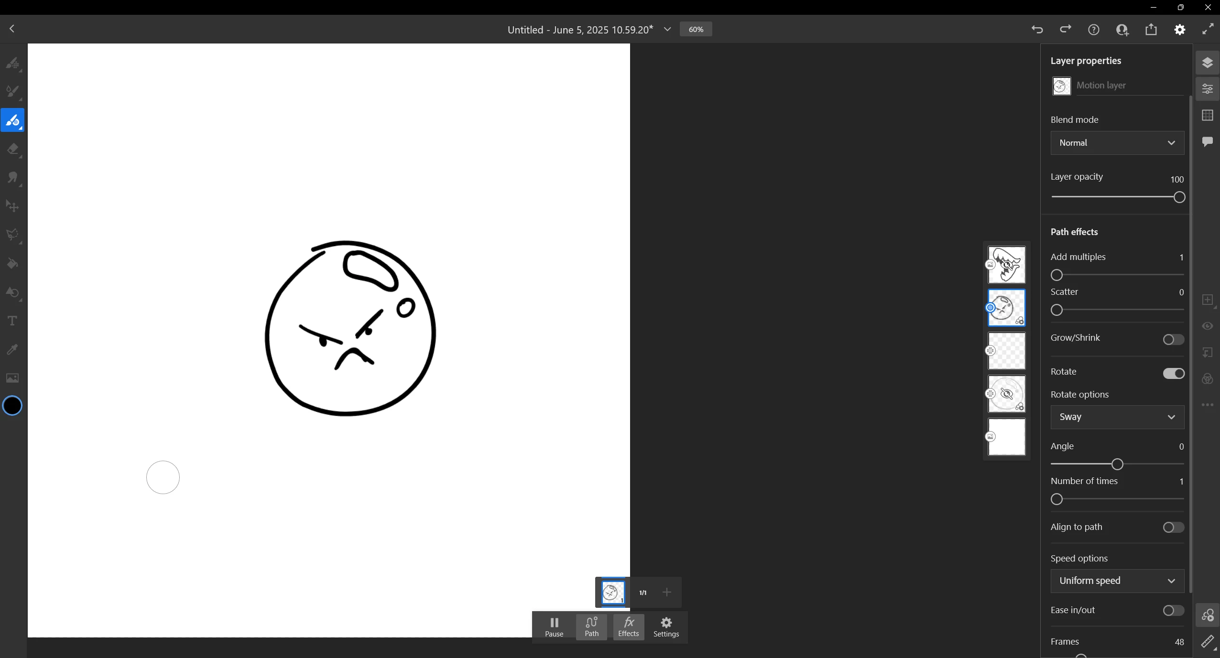This screenshot has width=1220, height=658.
Task: Pause the motion animation
Action: (554, 627)
